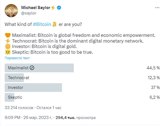The width and height of the screenshot is (164, 126).
Task: Click the orange heart Maximalist emoji
Action: (x=8, y=35)
